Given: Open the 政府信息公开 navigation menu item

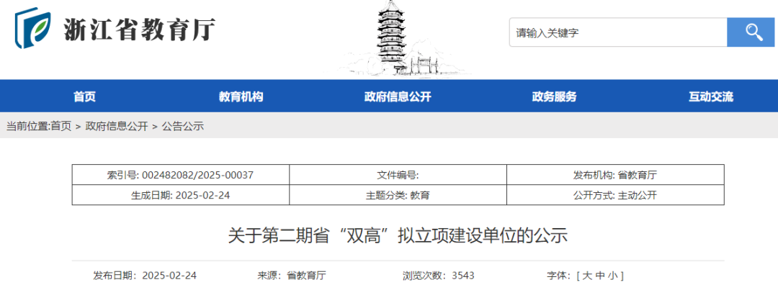Looking at the screenshot, I should (x=398, y=96).
